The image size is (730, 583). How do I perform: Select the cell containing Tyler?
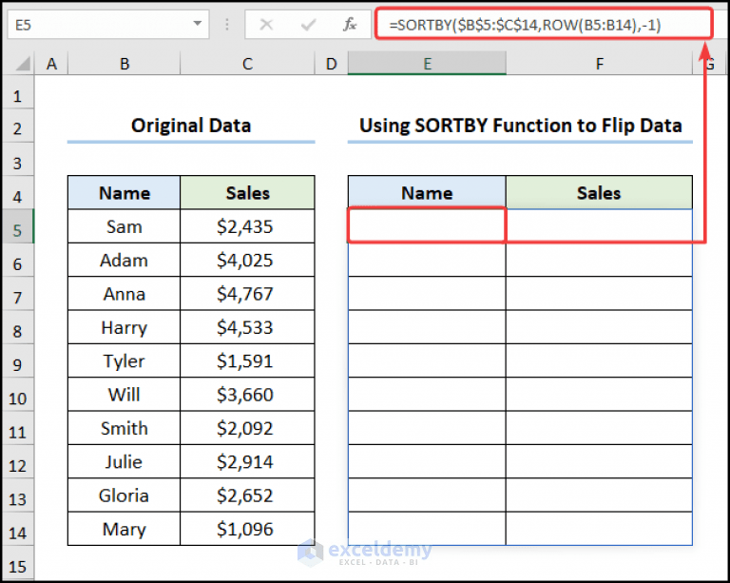click(x=125, y=360)
